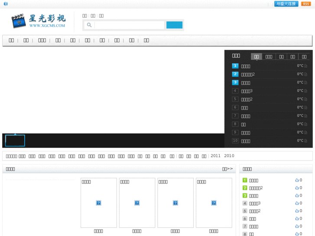Open the title beside dark ranking number 10

[246, 141]
